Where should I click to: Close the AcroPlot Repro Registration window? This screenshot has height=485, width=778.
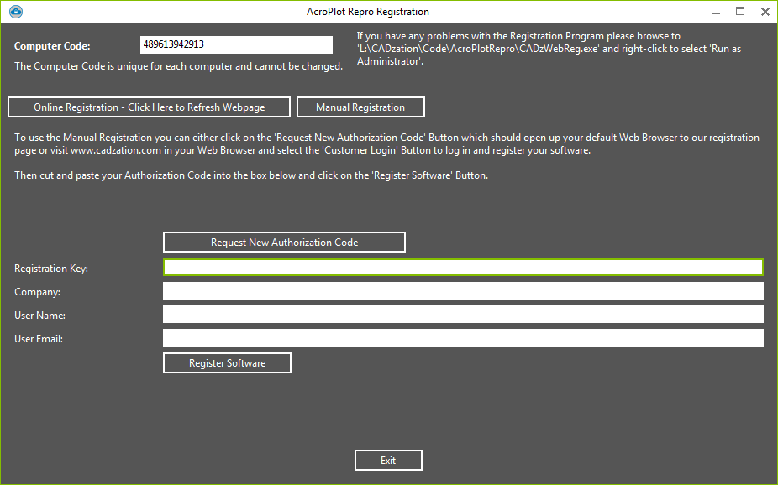765,12
